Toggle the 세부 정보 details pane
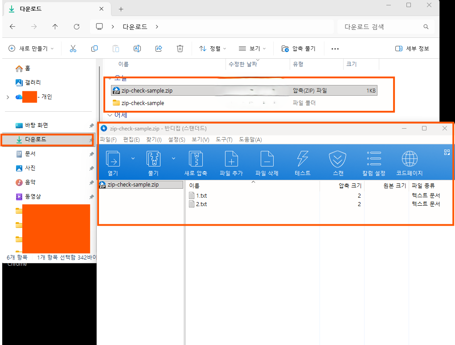This screenshot has width=455, height=345. (x=412, y=49)
